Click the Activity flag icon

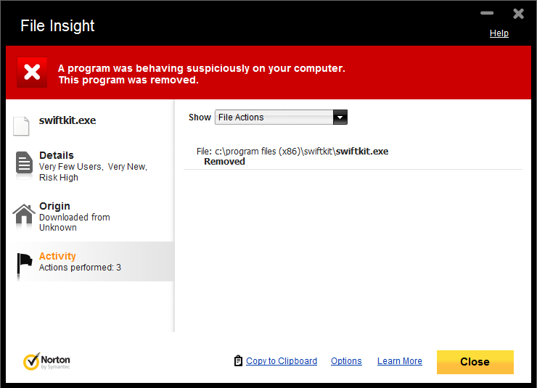[23, 264]
